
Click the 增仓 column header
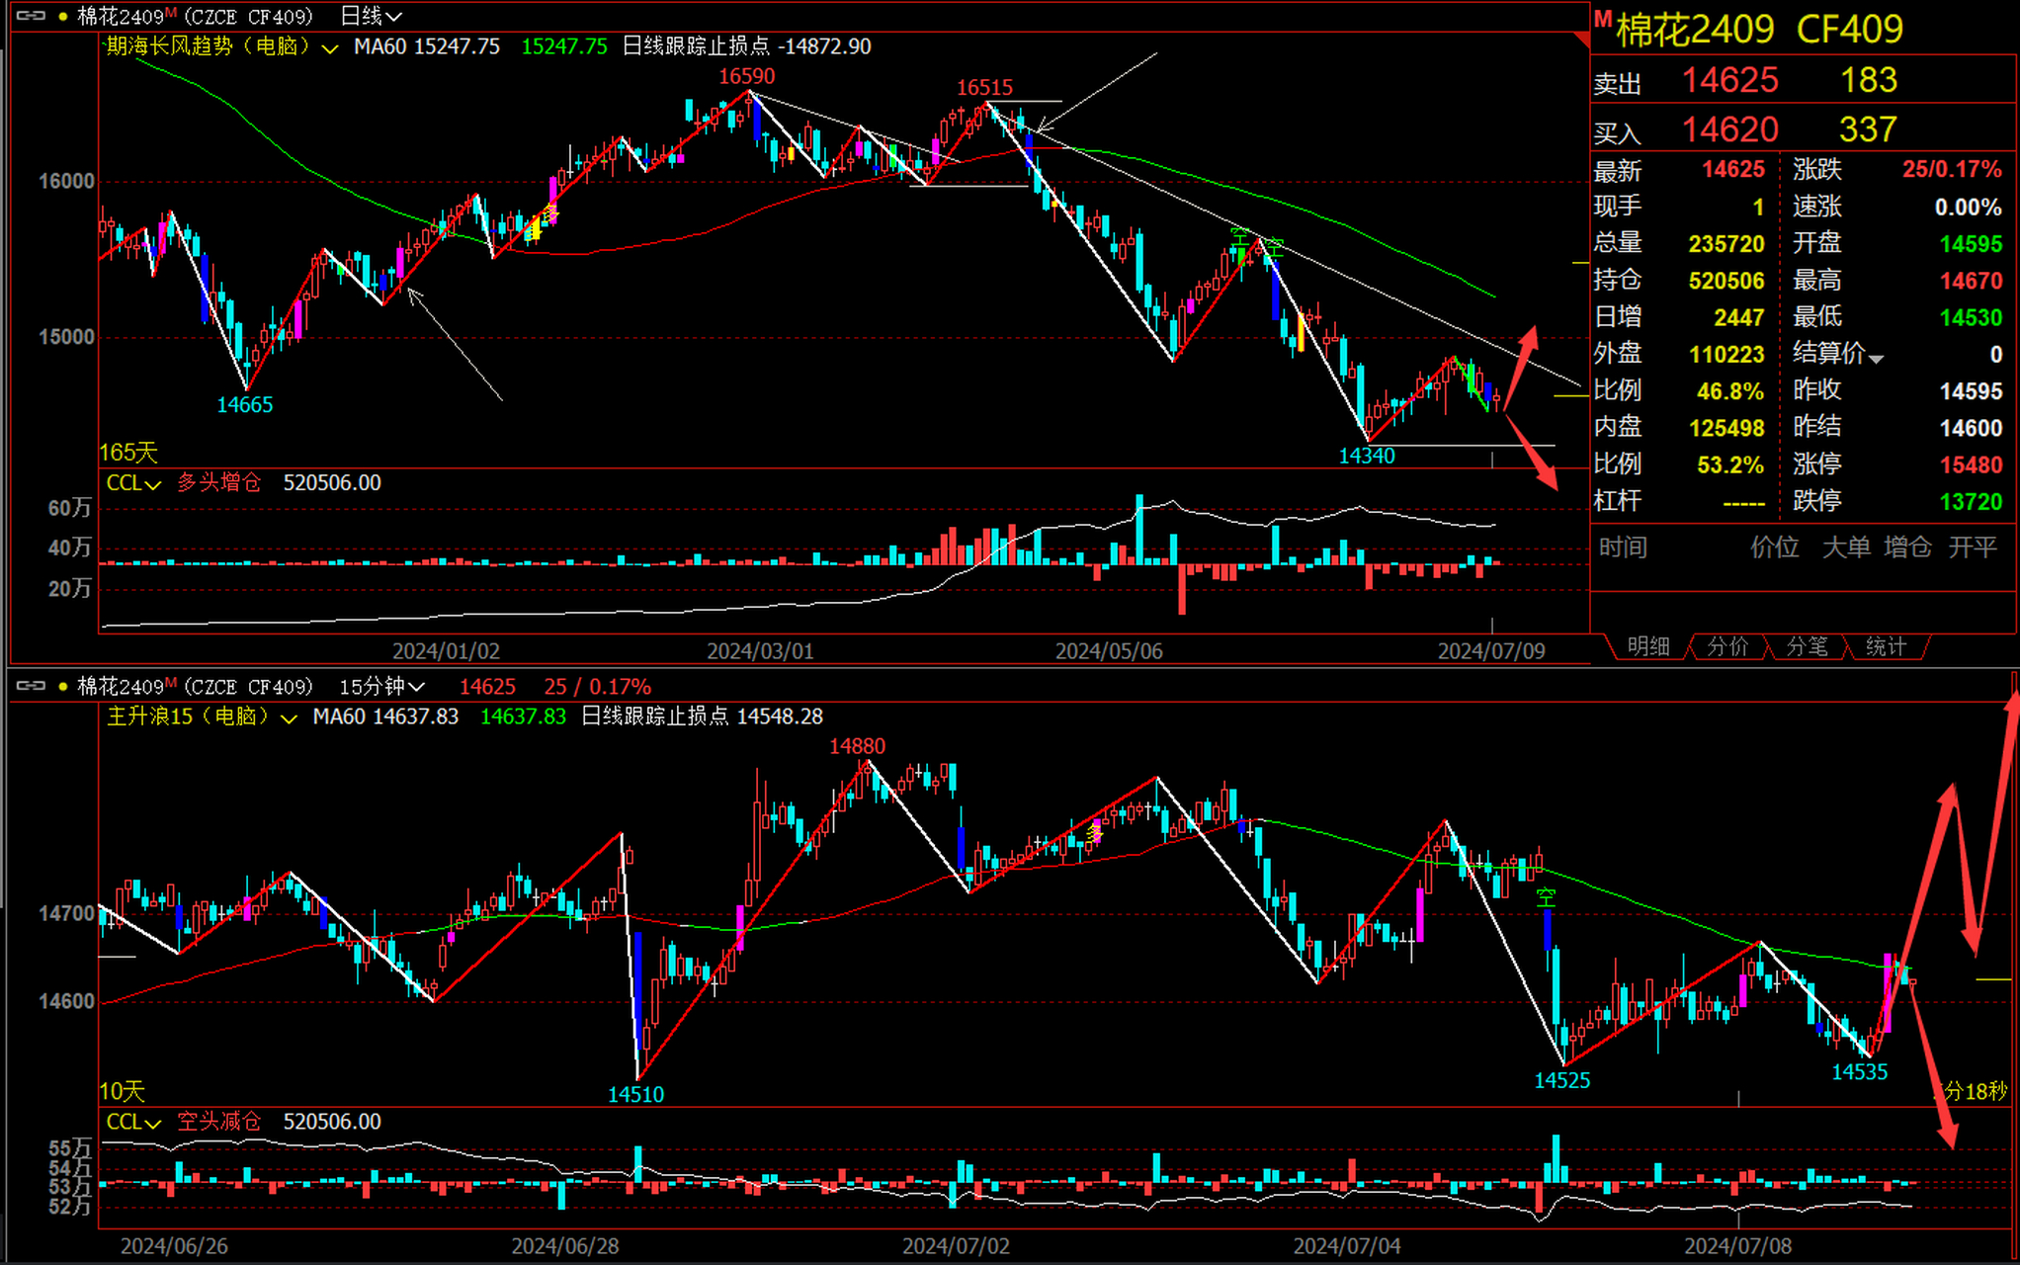pyautogui.click(x=1907, y=548)
